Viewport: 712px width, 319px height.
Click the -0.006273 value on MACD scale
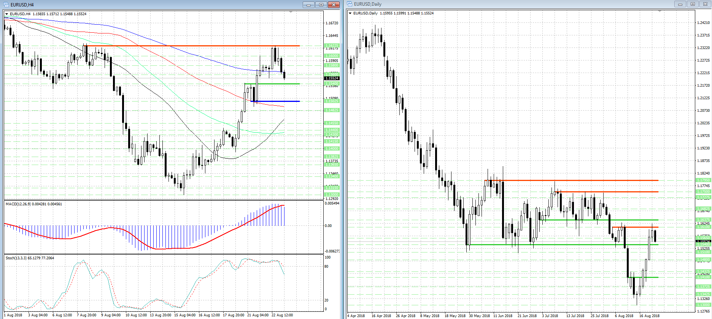tap(332, 251)
